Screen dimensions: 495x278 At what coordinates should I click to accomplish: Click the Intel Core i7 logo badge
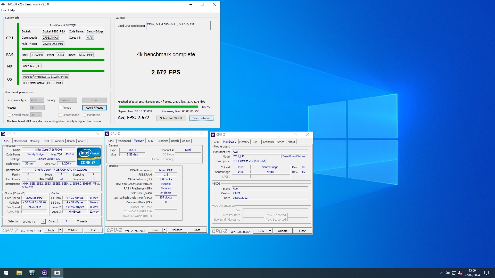[x=89, y=156]
